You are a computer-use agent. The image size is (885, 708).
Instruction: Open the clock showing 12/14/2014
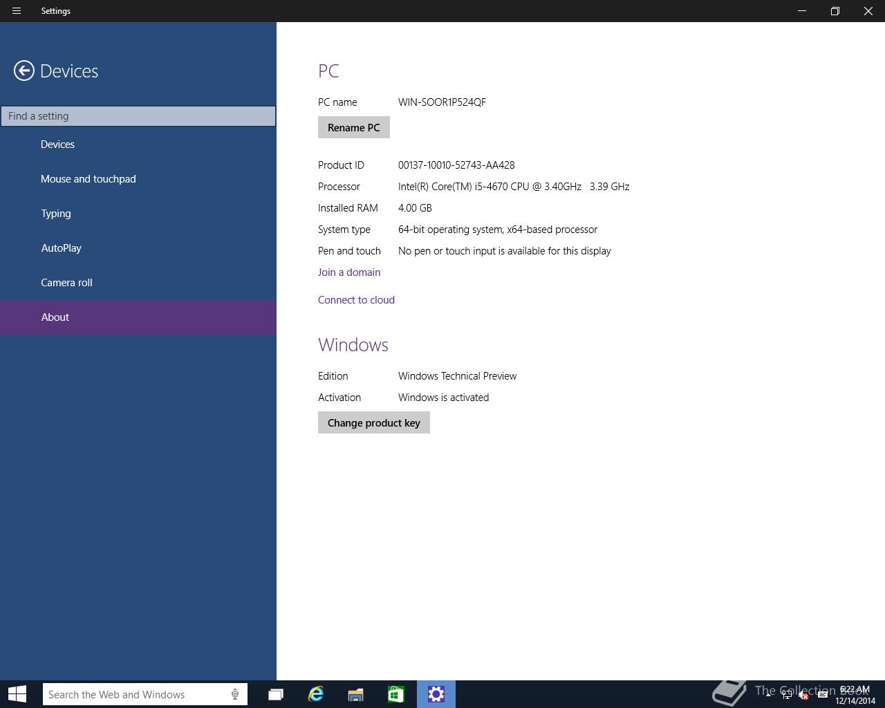855,695
